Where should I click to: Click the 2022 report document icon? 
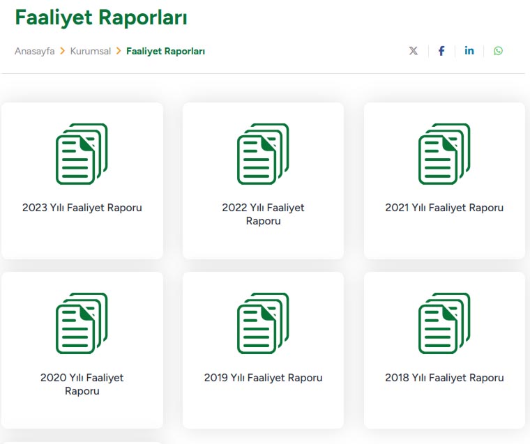[263, 154]
